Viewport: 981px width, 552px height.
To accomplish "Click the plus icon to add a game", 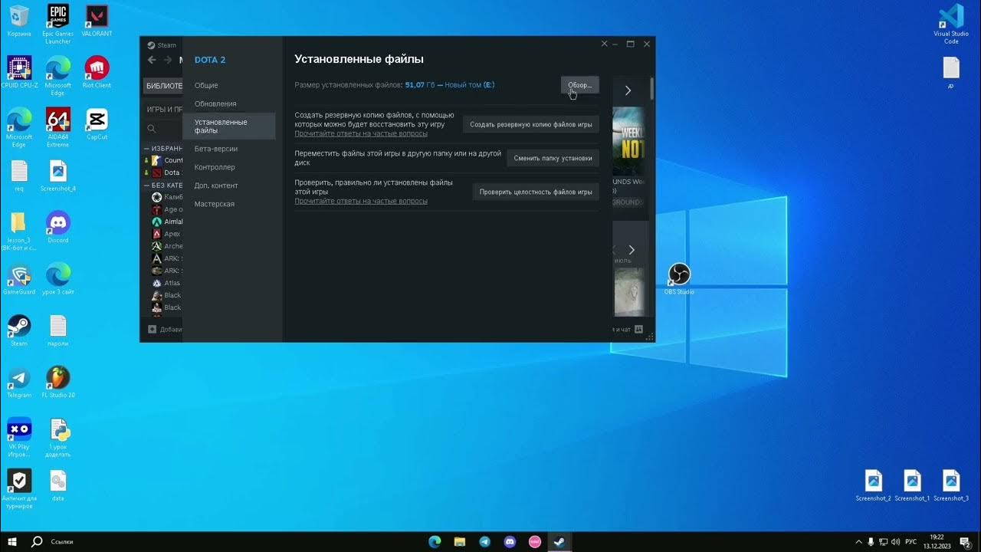I will pyautogui.click(x=152, y=330).
